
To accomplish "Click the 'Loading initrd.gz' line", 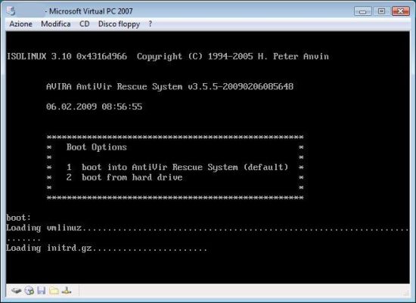I will click(107, 248).
